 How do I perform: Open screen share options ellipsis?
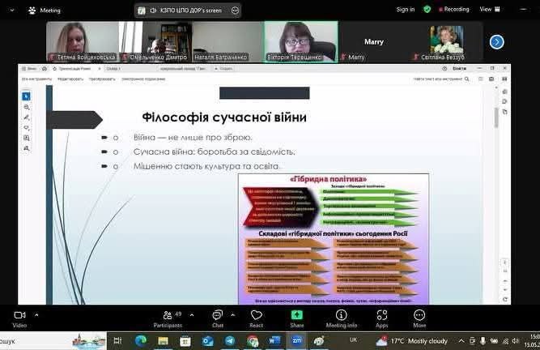click(235, 11)
